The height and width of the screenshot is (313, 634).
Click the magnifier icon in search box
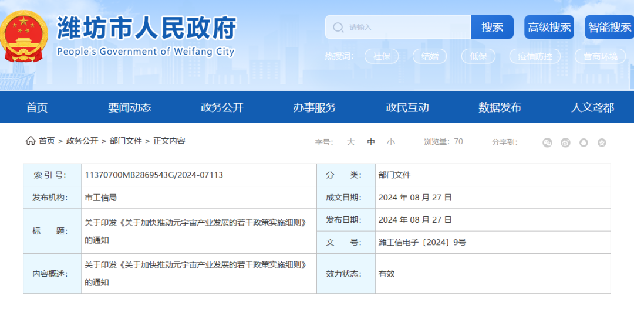[x=338, y=27]
